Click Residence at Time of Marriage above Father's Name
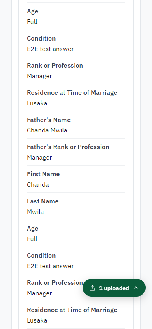 72,93
